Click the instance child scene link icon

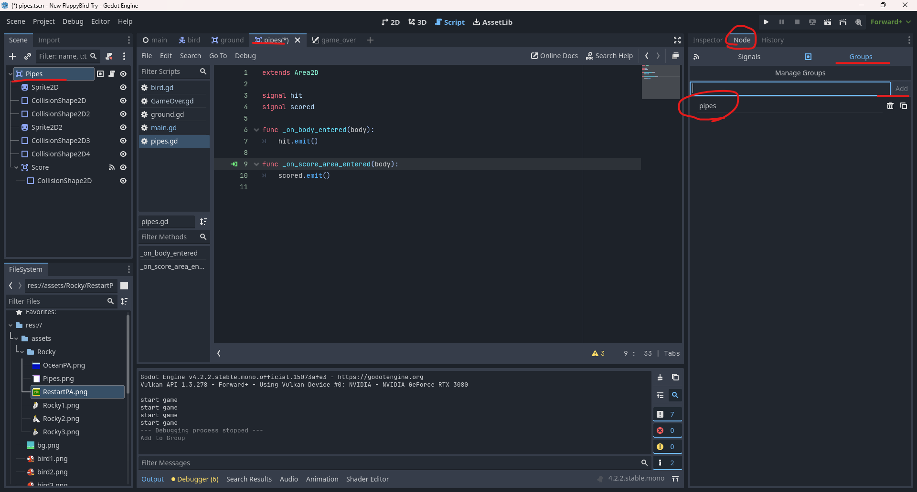pyautogui.click(x=28, y=56)
